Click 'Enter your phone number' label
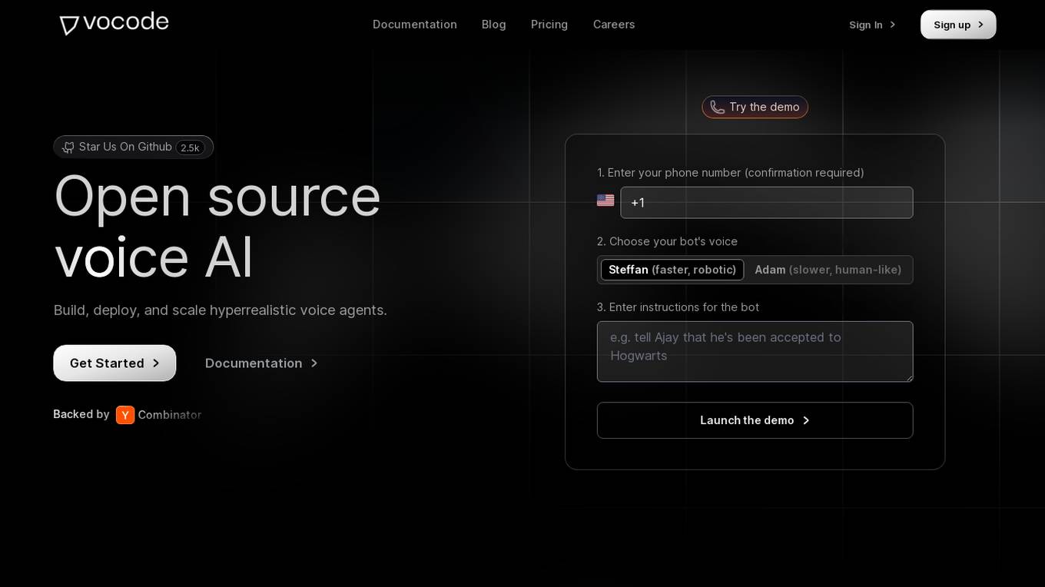This screenshot has height=587, width=1045. (x=731, y=173)
